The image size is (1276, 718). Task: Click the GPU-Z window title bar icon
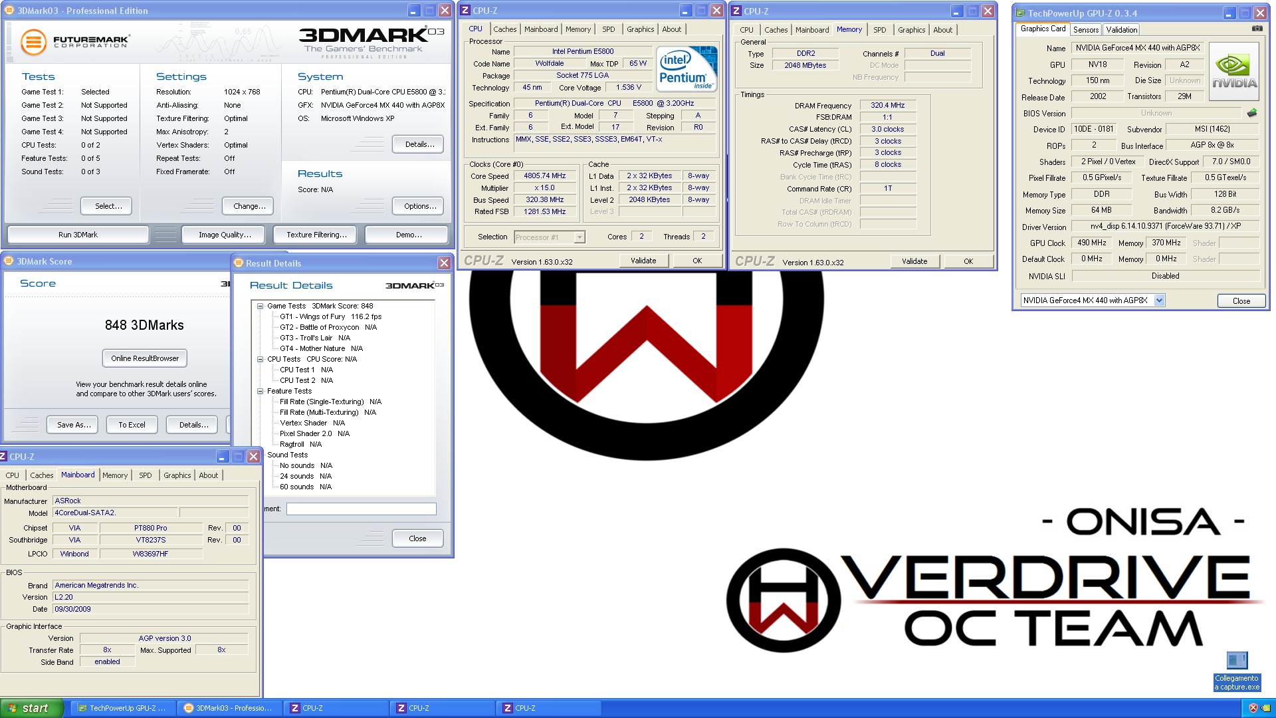[x=1021, y=13]
